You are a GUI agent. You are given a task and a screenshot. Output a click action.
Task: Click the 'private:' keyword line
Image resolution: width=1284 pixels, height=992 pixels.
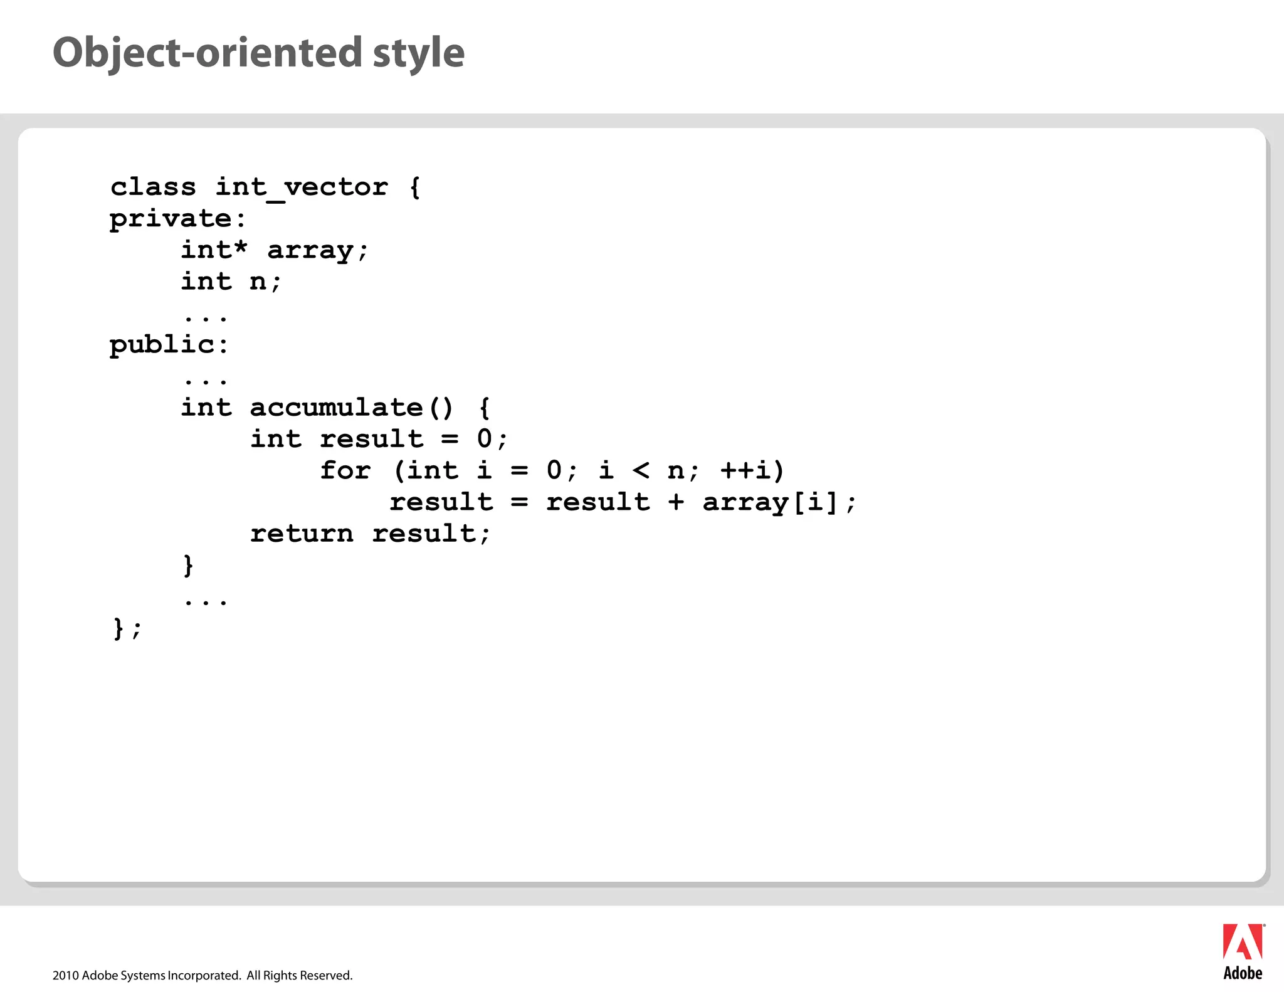178,219
